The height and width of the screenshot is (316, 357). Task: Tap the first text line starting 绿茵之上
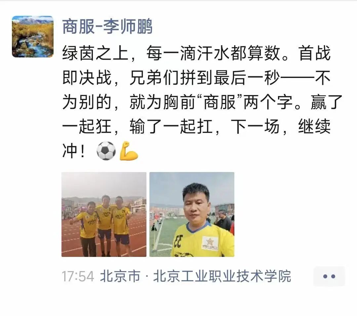point(196,53)
